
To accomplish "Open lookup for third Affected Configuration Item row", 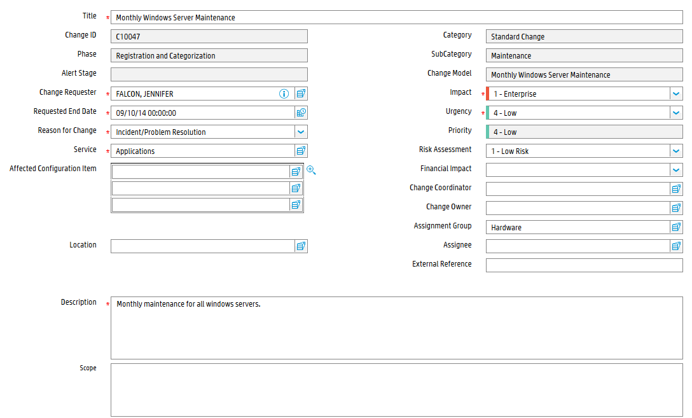I will 296,205.
